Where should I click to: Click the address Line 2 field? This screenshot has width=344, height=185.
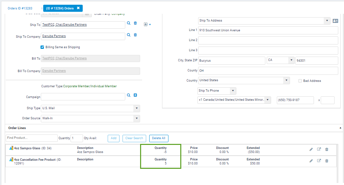(x=268, y=40)
